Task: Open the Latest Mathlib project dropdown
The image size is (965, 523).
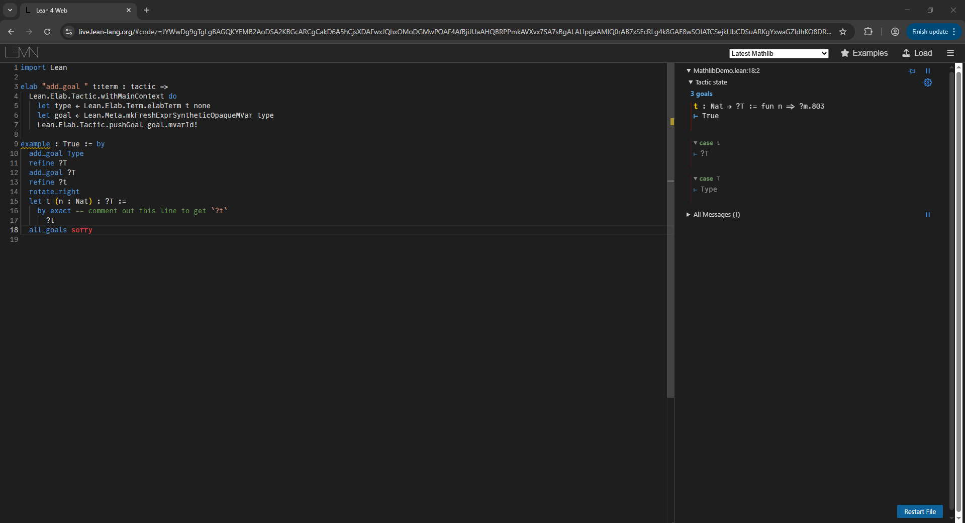Action: (779, 53)
